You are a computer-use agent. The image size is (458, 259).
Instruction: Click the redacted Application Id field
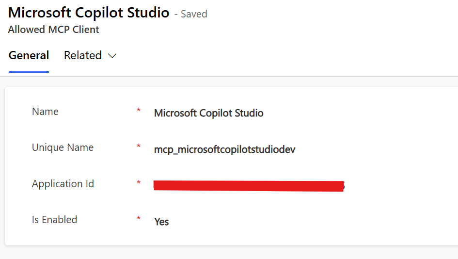click(x=248, y=186)
